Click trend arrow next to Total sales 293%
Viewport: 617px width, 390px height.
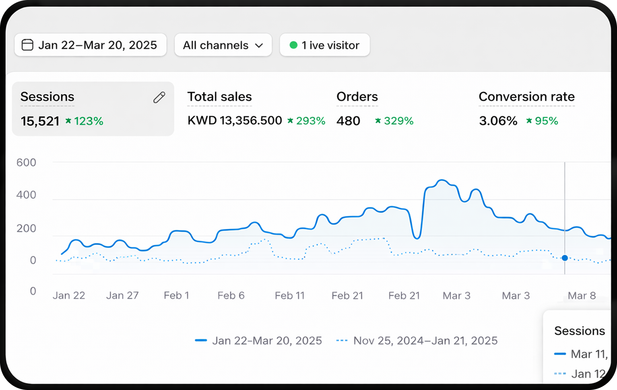point(290,121)
